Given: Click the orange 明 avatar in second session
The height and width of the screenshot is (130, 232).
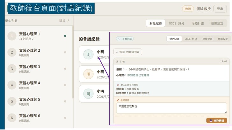Looking at the screenshot, I should [x=89, y=74].
